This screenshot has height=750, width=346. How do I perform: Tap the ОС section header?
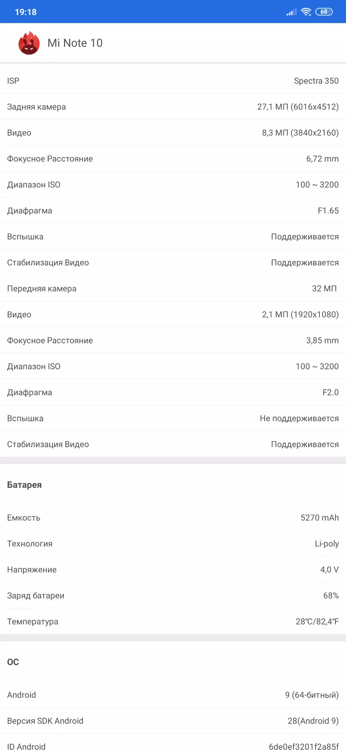pos(13,662)
